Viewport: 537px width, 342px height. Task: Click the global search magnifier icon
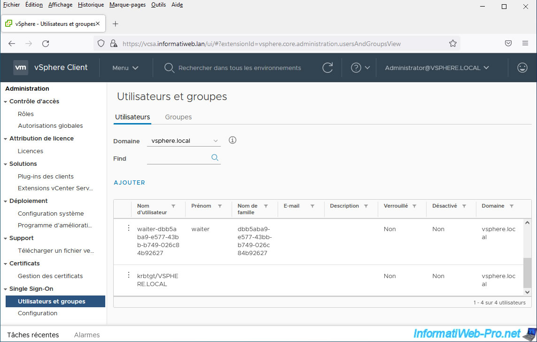pyautogui.click(x=169, y=68)
